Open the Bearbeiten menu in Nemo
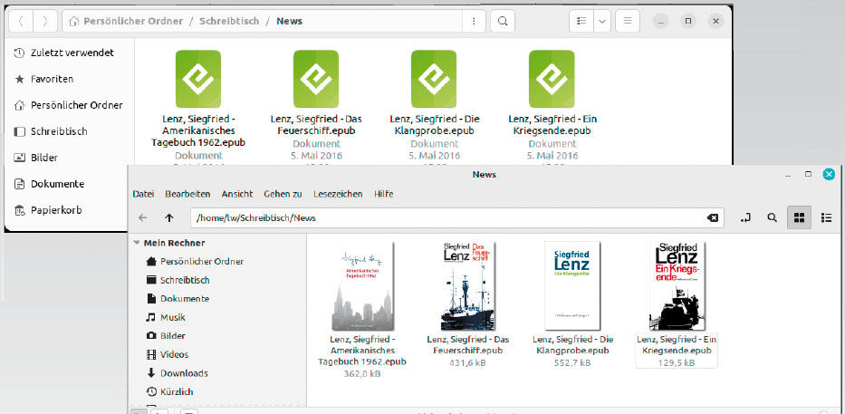This screenshot has width=845, height=414. [x=187, y=194]
